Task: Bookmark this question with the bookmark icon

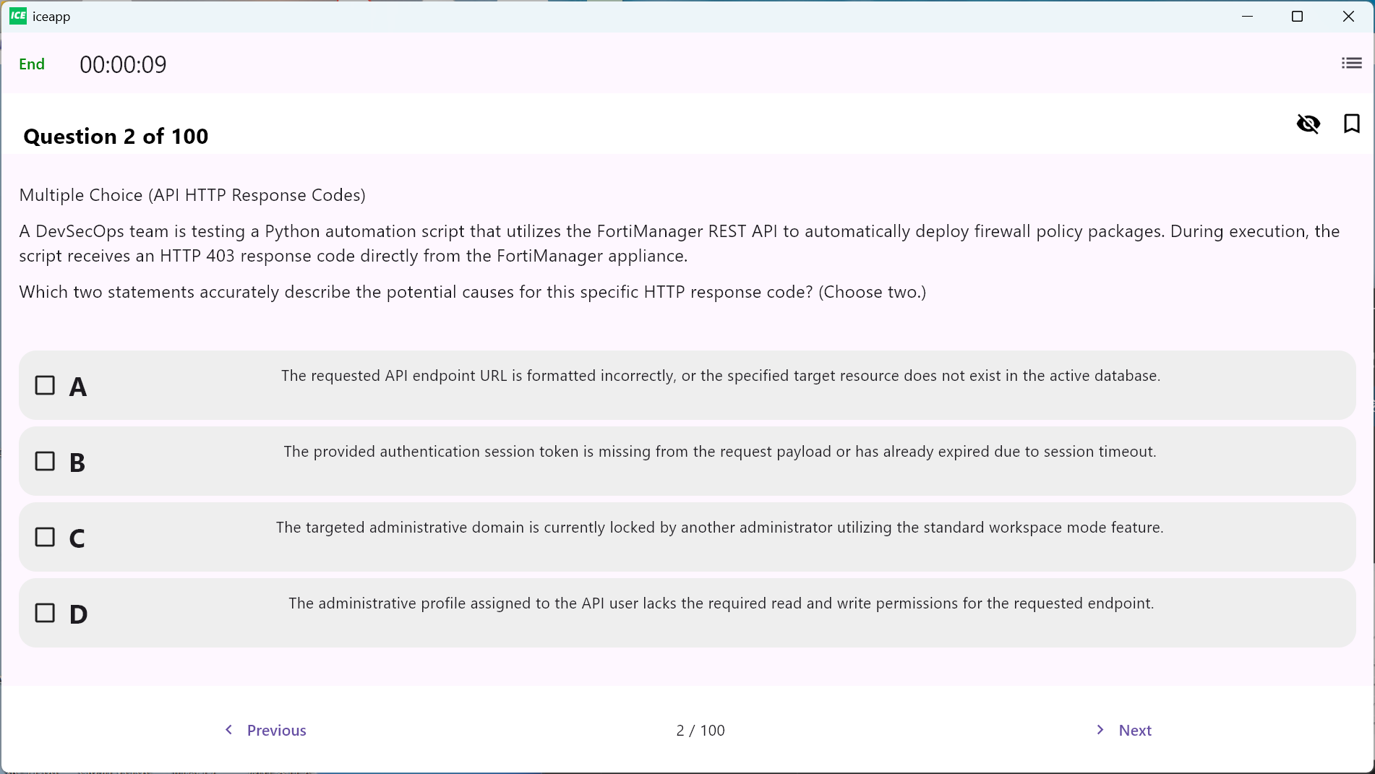Action: 1351,124
